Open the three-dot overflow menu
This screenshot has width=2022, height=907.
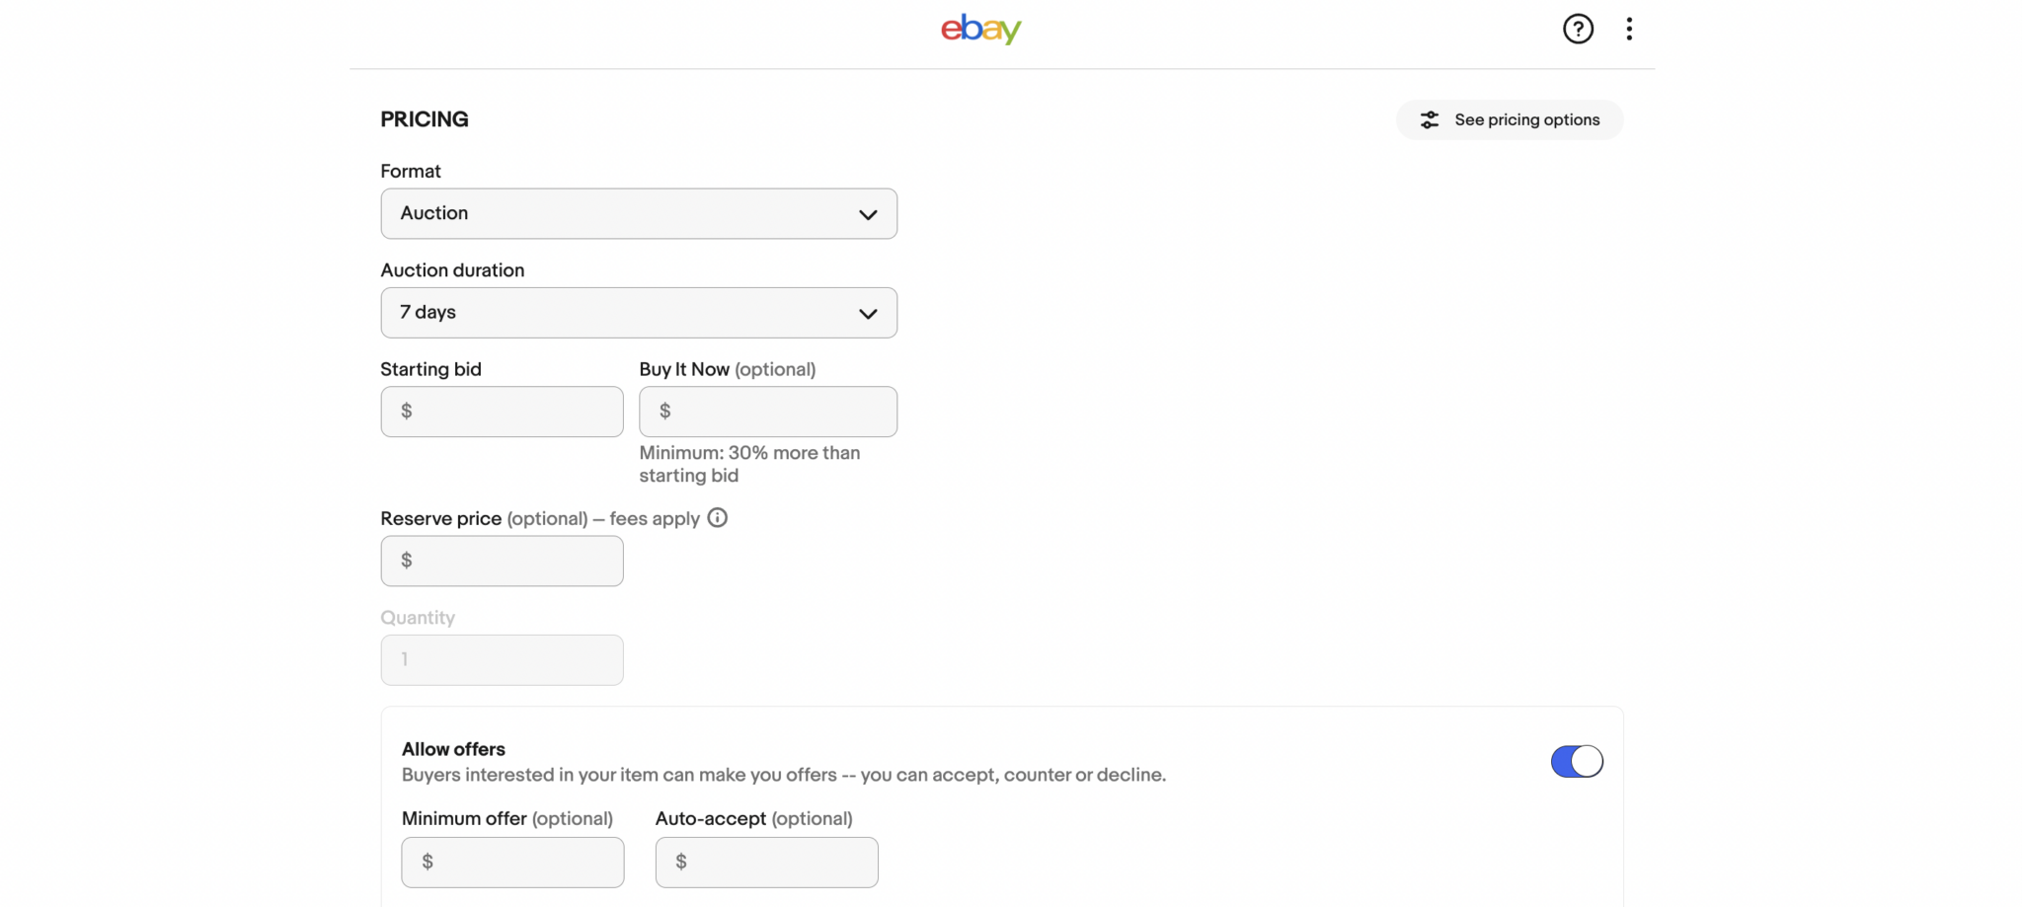1628,29
